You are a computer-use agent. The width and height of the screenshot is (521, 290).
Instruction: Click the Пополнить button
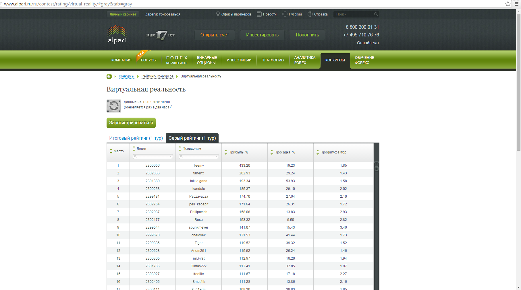click(x=307, y=35)
